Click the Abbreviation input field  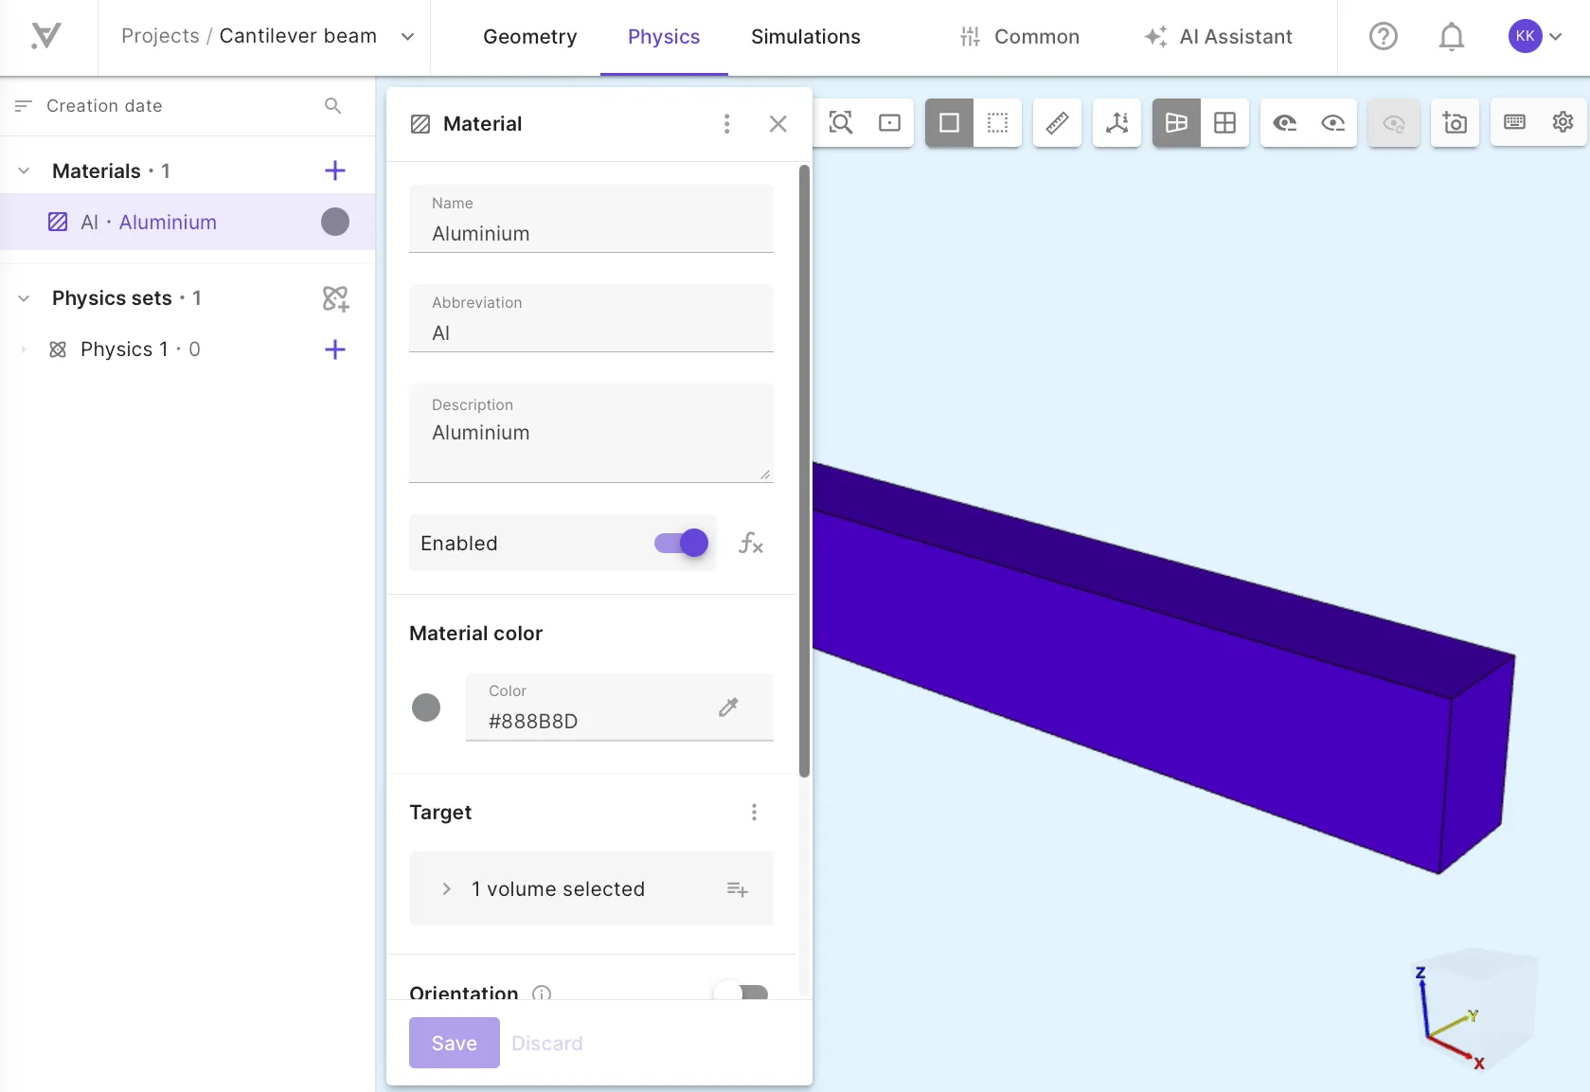coord(591,318)
